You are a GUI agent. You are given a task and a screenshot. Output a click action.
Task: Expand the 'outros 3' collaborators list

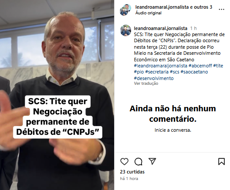[203, 7]
